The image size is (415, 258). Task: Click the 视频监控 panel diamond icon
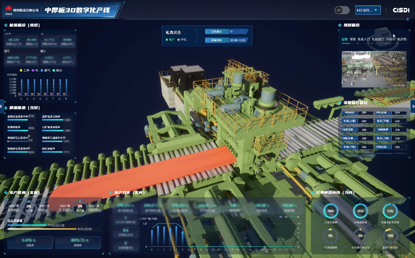pyautogui.click(x=340, y=25)
